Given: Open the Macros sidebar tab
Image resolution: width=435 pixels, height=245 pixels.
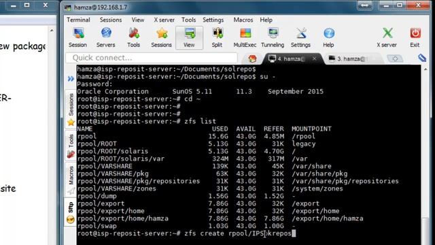Looking at the screenshot, I should [x=71, y=180].
